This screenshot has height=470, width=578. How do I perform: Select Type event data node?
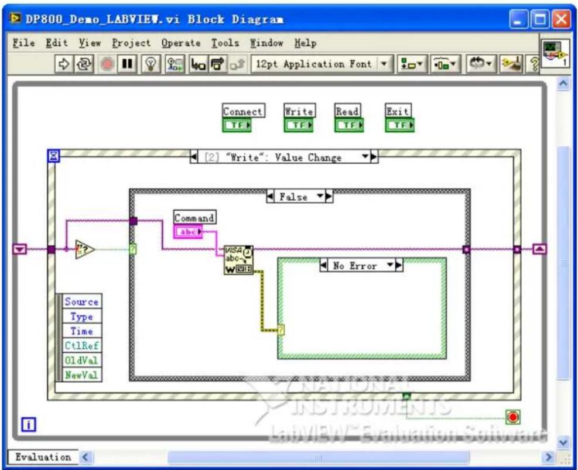(x=81, y=317)
